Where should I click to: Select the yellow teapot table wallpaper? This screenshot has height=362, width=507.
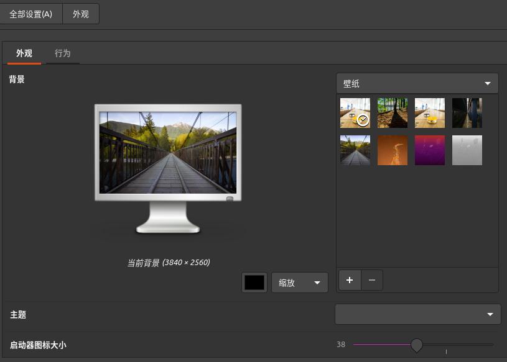click(429, 112)
